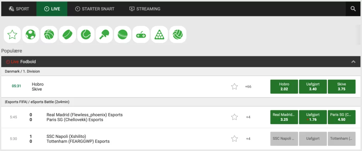Image resolution: width=362 pixels, height=151 pixels.
Task: Open the search magnifier icon
Action: [353, 9]
